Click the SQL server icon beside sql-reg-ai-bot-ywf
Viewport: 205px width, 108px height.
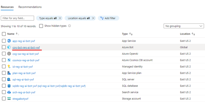click(x=9, y=79)
